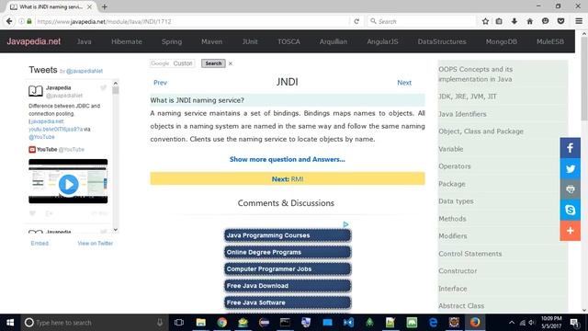Viewport: 588px width, 331px height.
Task: Click the Google custom Search button
Action: coord(213,63)
